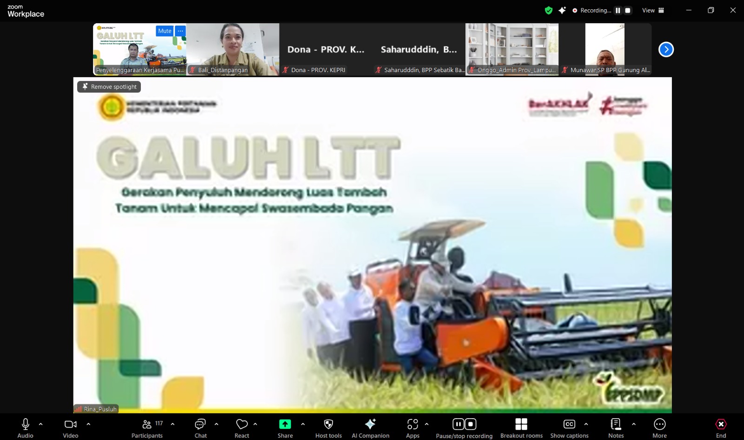Image resolution: width=744 pixels, height=440 pixels.
Task: Toggle the camera Video button
Action: tap(71, 428)
